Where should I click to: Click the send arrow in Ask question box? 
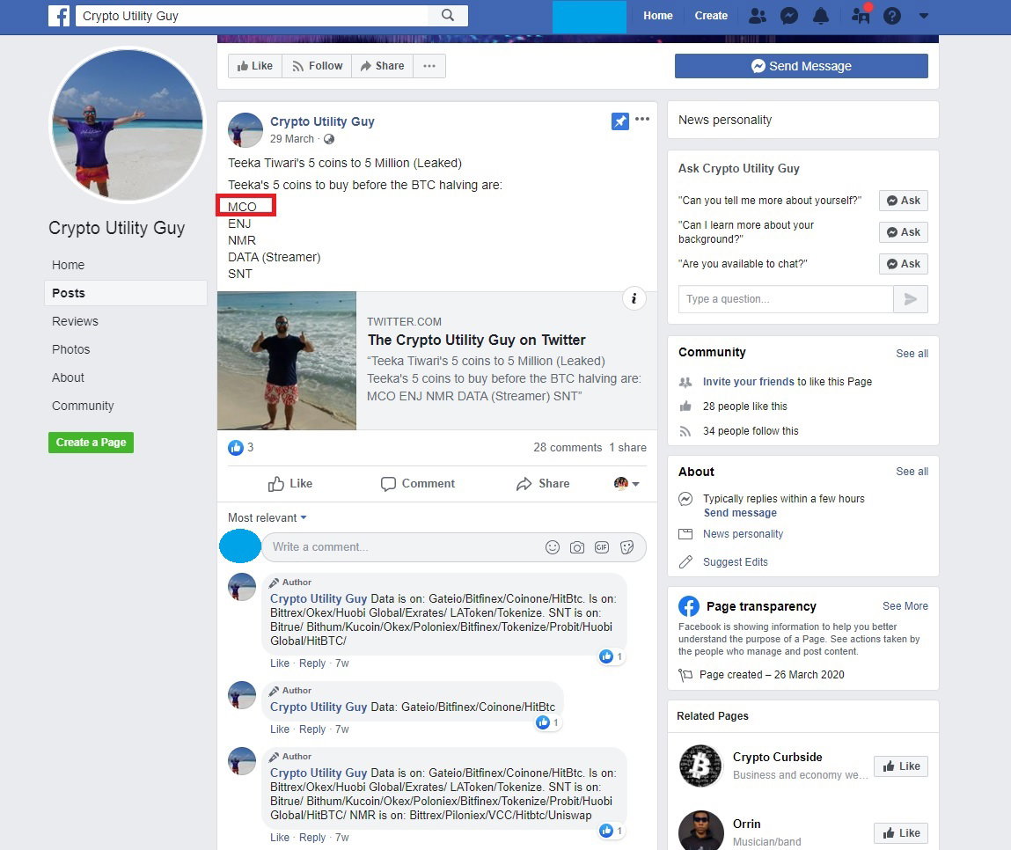pyautogui.click(x=911, y=299)
